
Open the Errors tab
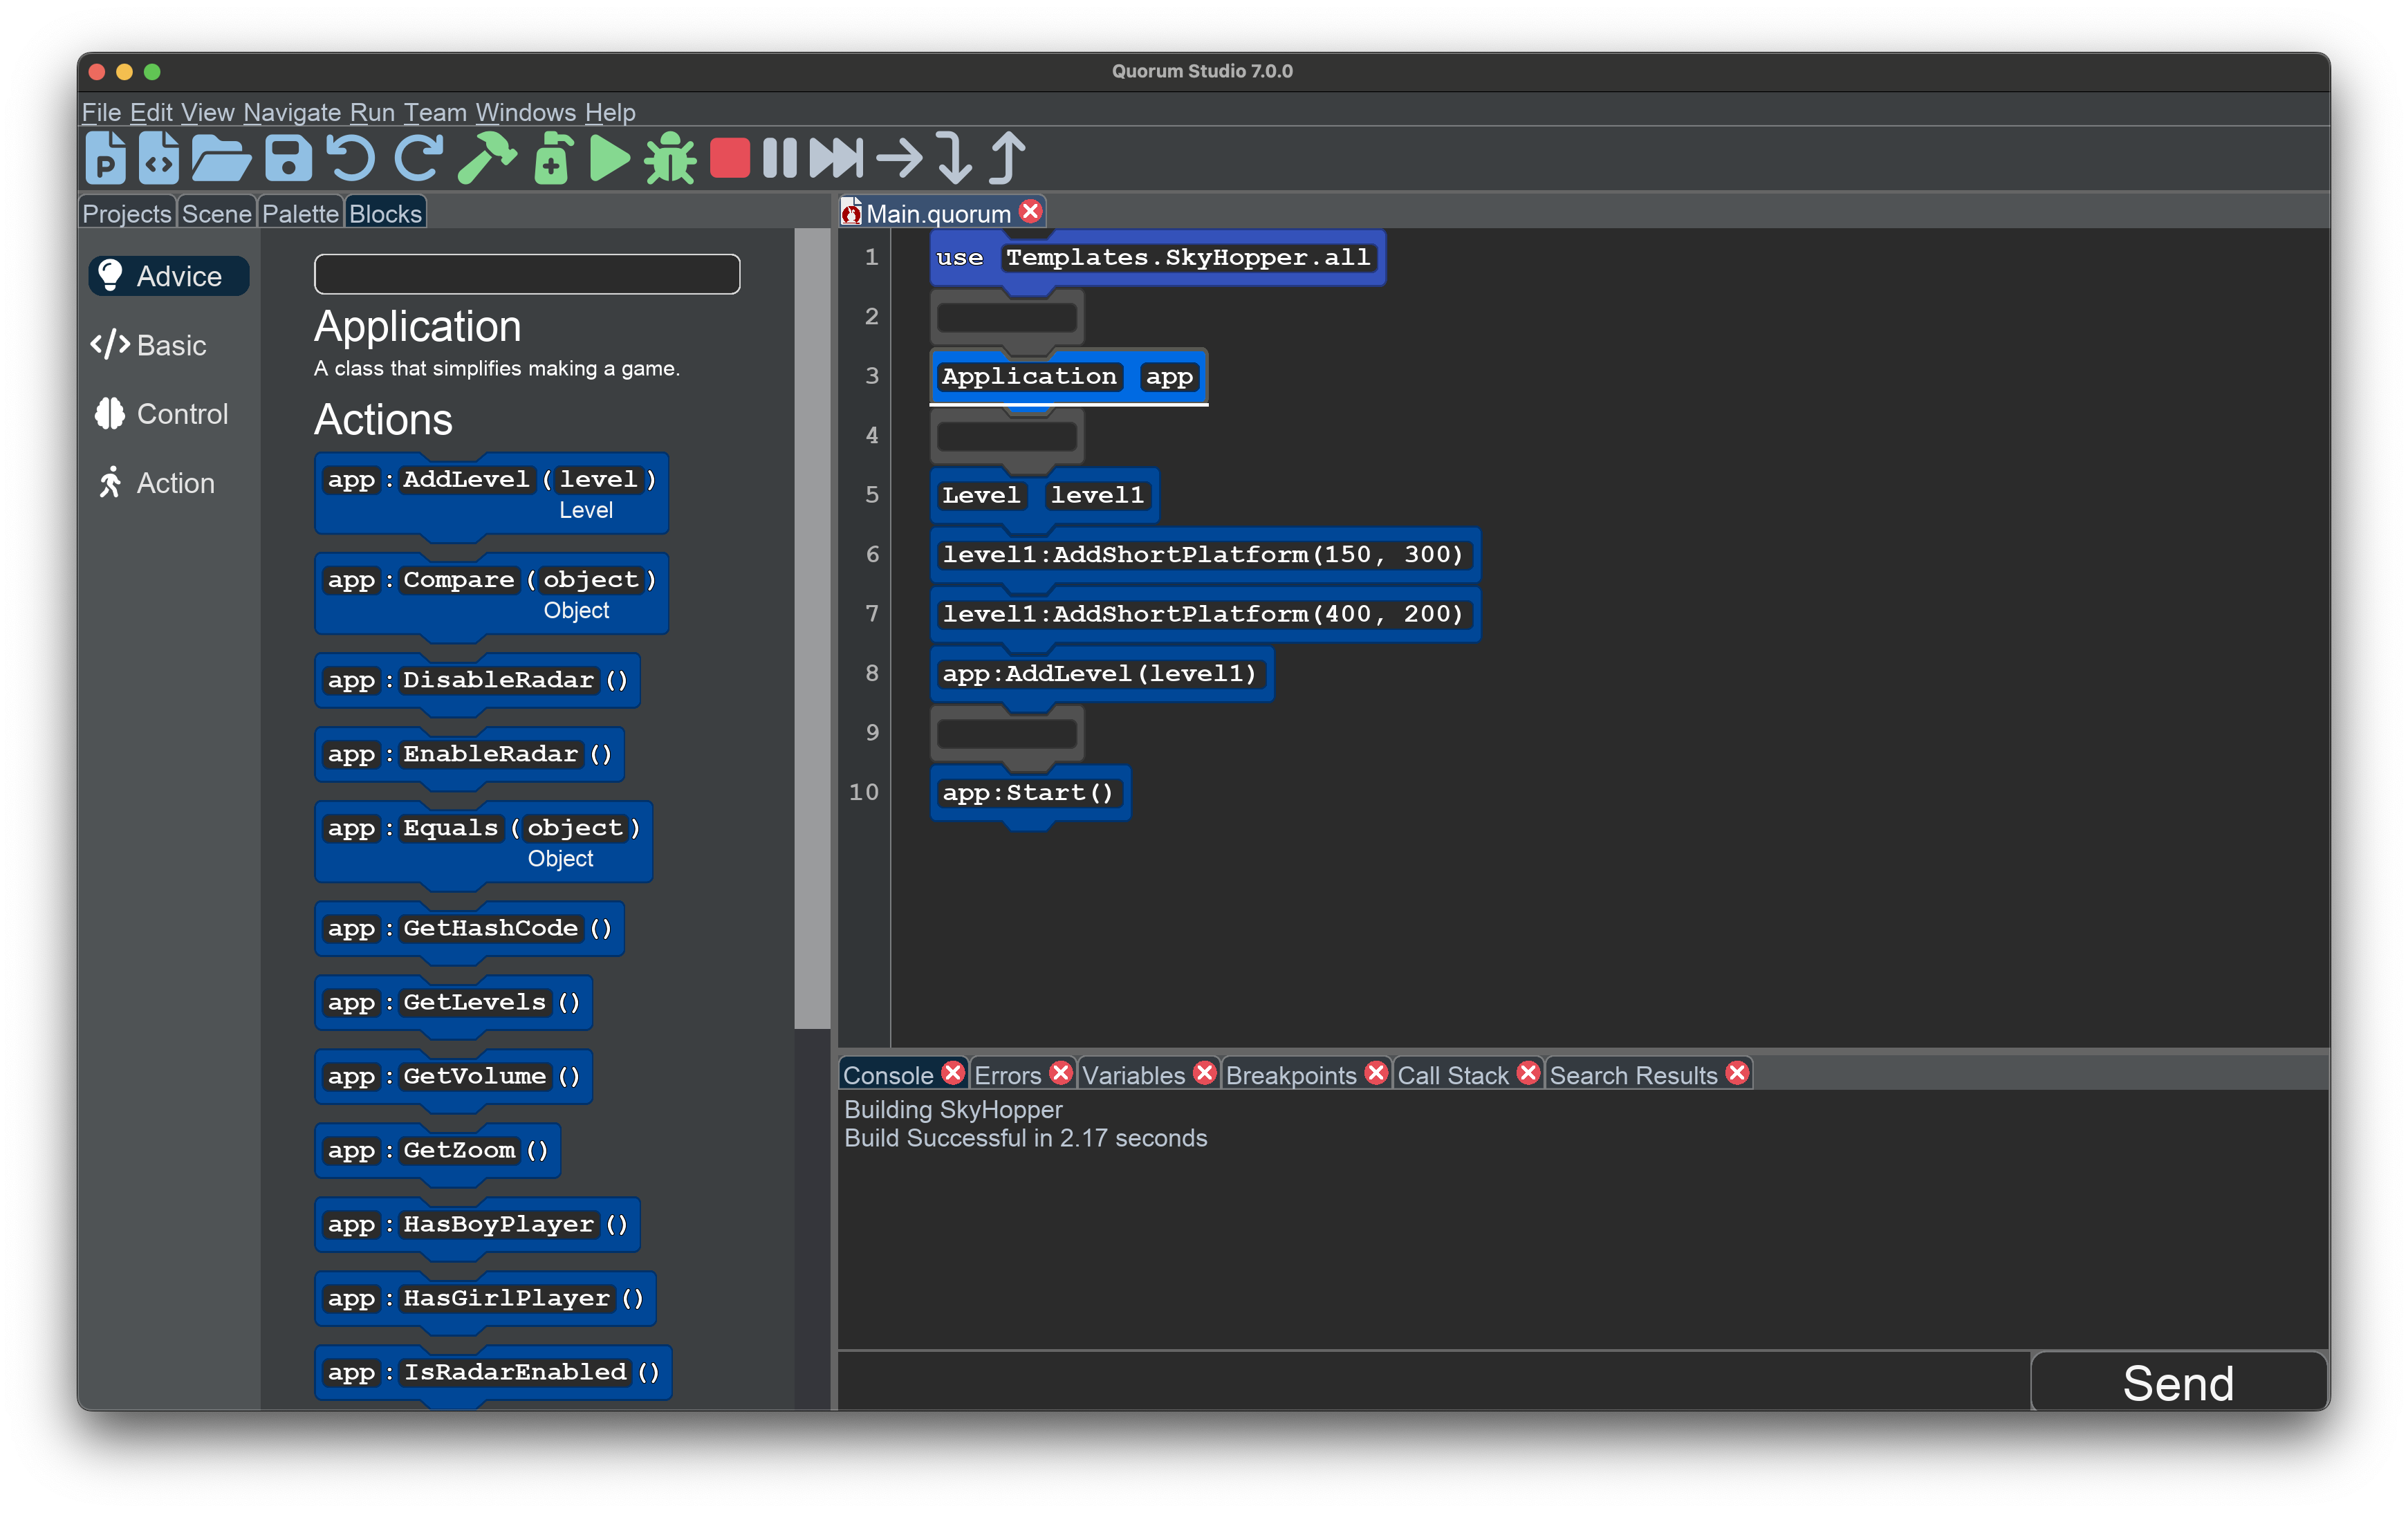click(x=1007, y=1075)
